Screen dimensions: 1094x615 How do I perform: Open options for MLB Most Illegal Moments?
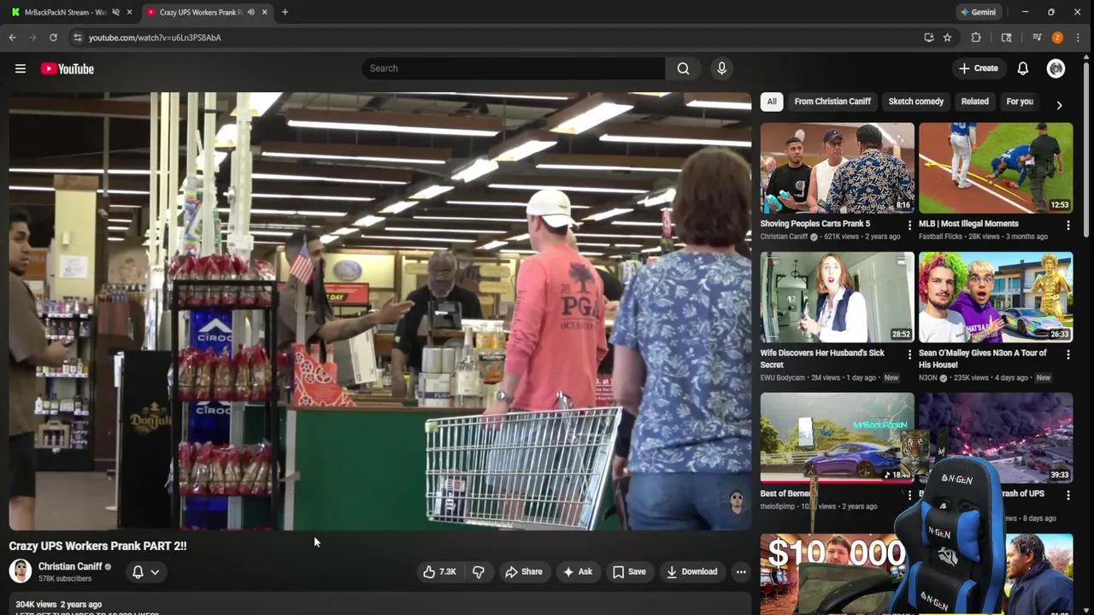pyautogui.click(x=1068, y=225)
